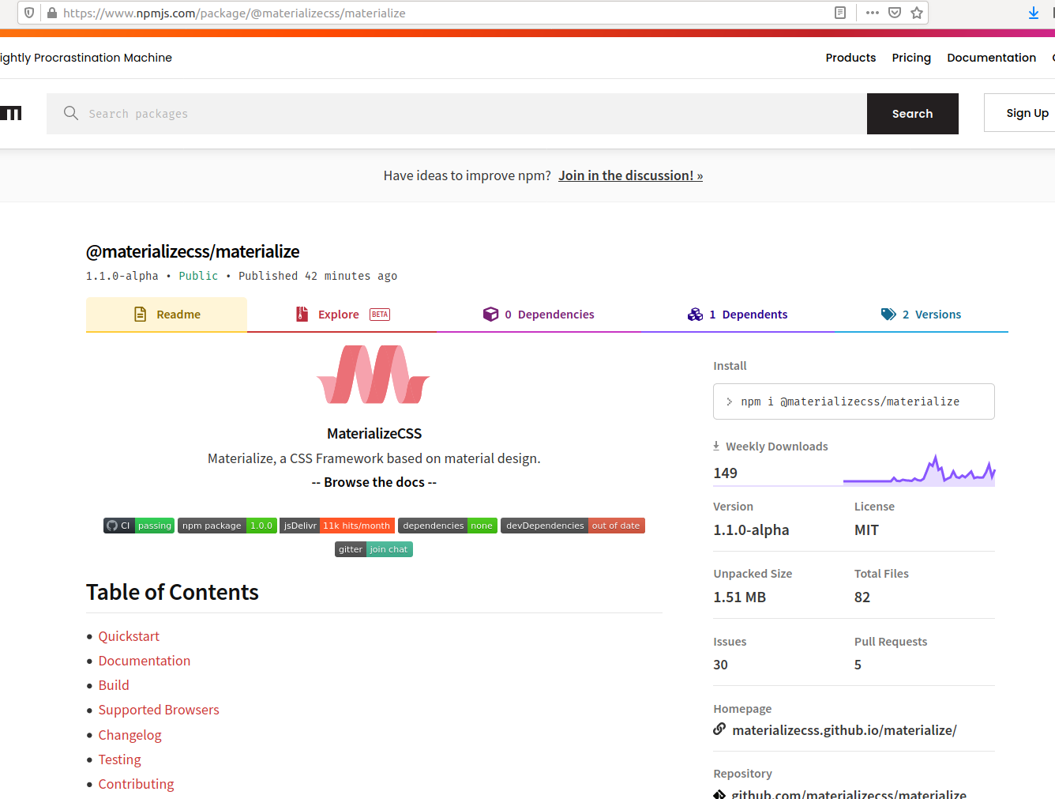Viewport: 1055px width, 799px height.
Task: Open the 0 Dependencies tab
Action: click(539, 315)
